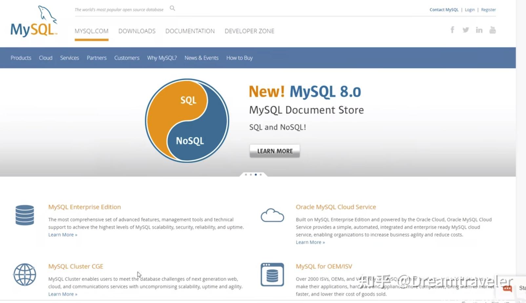This screenshot has width=526, height=303.
Task: Open the YouTube channel icon
Action: [x=493, y=30]
